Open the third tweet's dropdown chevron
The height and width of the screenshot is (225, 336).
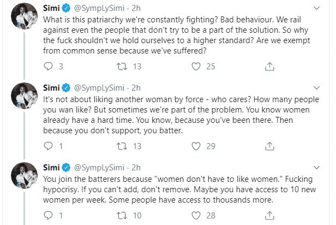[x=323, y=167]
